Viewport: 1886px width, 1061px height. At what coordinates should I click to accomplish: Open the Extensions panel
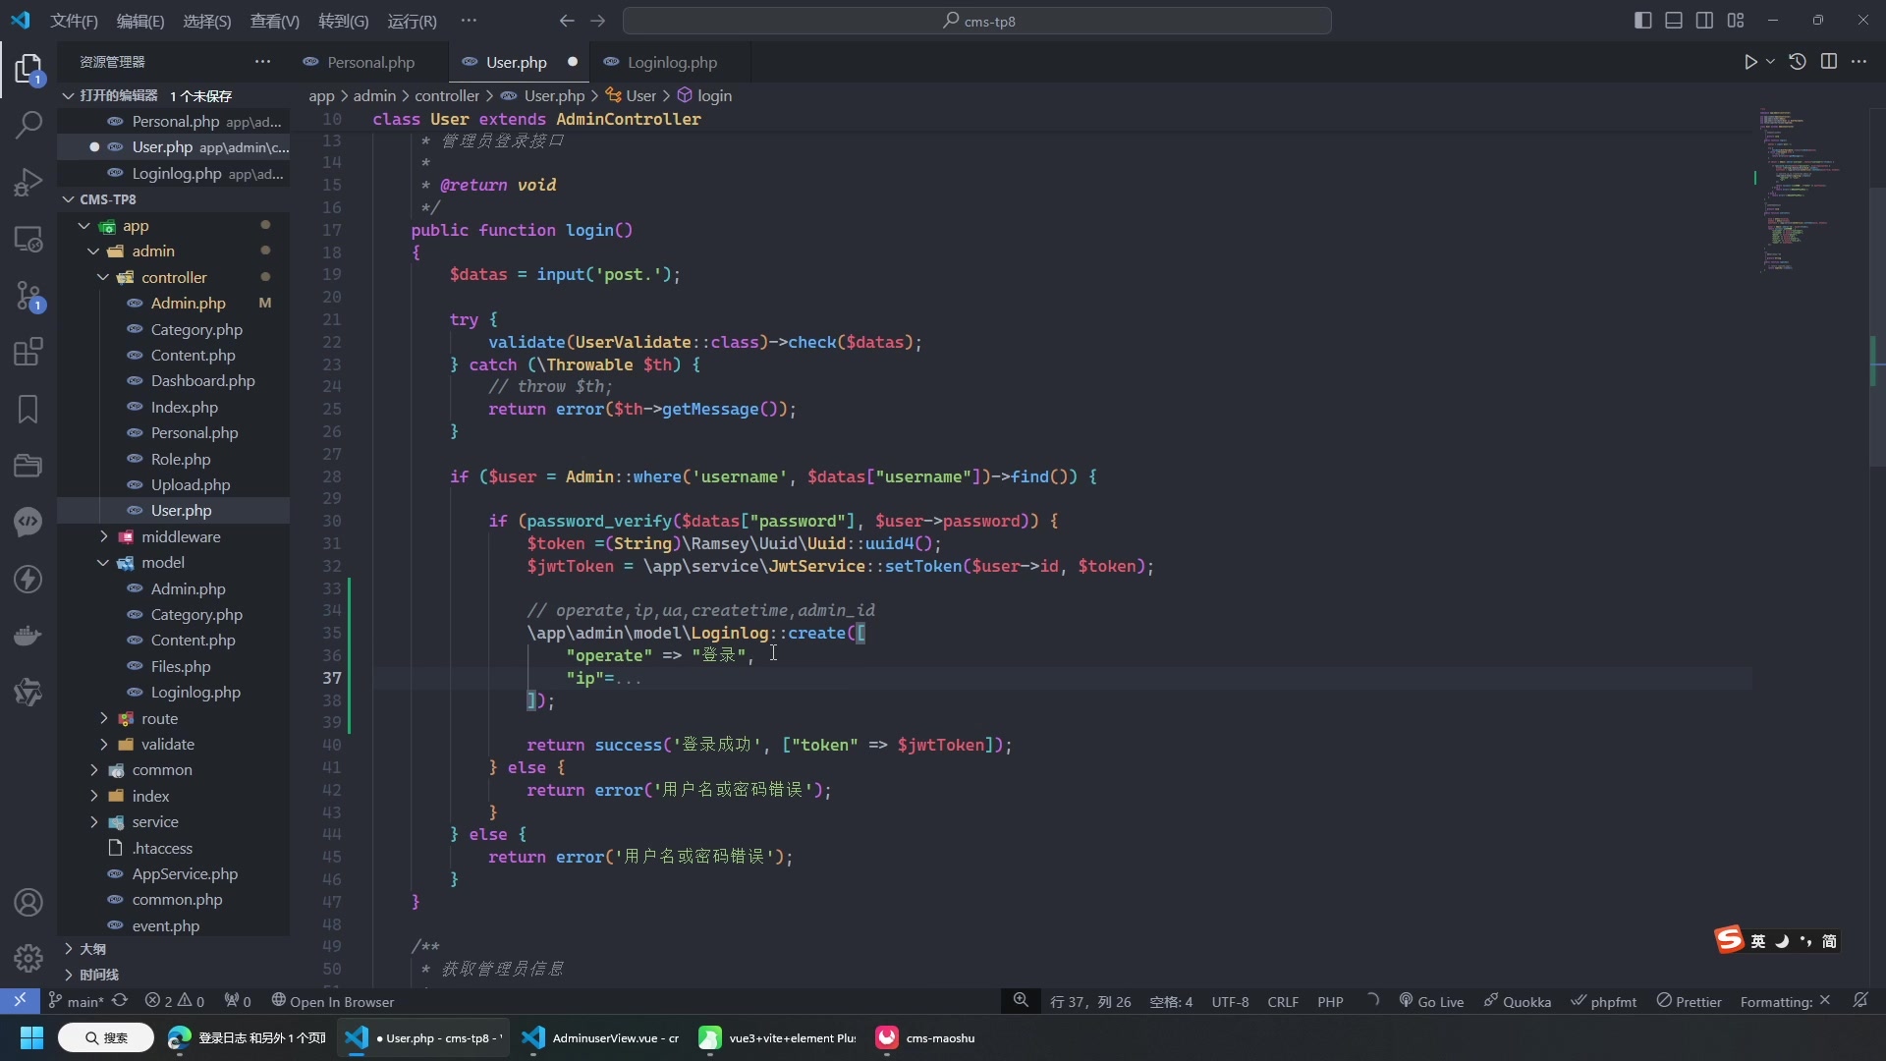28,352
